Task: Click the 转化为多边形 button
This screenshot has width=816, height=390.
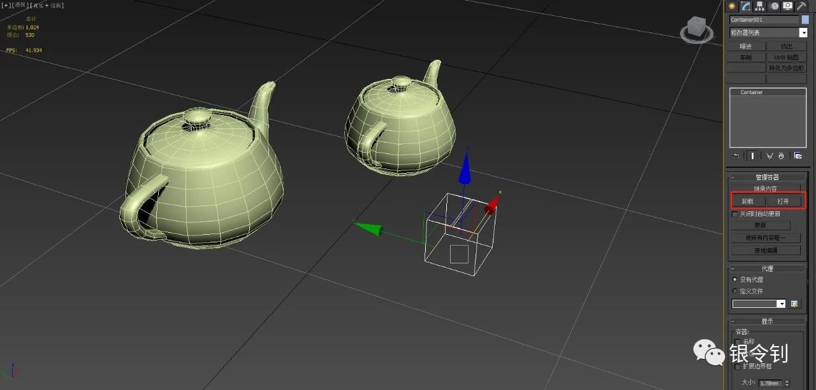Action: click(787, 67)
